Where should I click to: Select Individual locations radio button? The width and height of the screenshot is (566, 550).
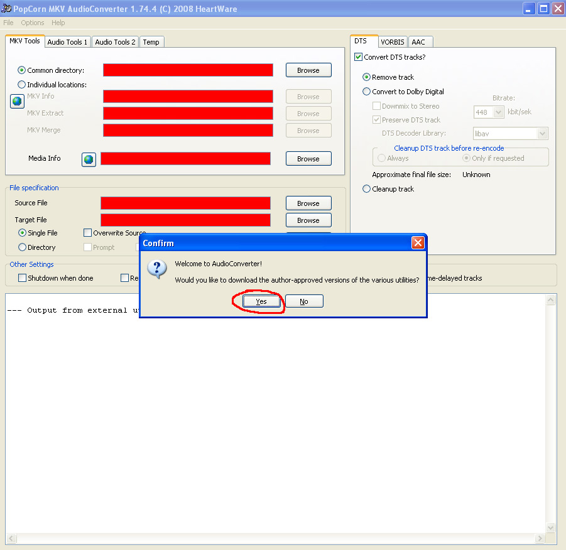click(22, 85)
